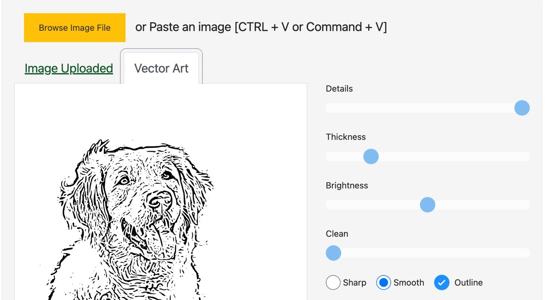This screenshot has height=300, width=547.
Task: Set Thickness to maximum on its track
Action: pos(528,156)
